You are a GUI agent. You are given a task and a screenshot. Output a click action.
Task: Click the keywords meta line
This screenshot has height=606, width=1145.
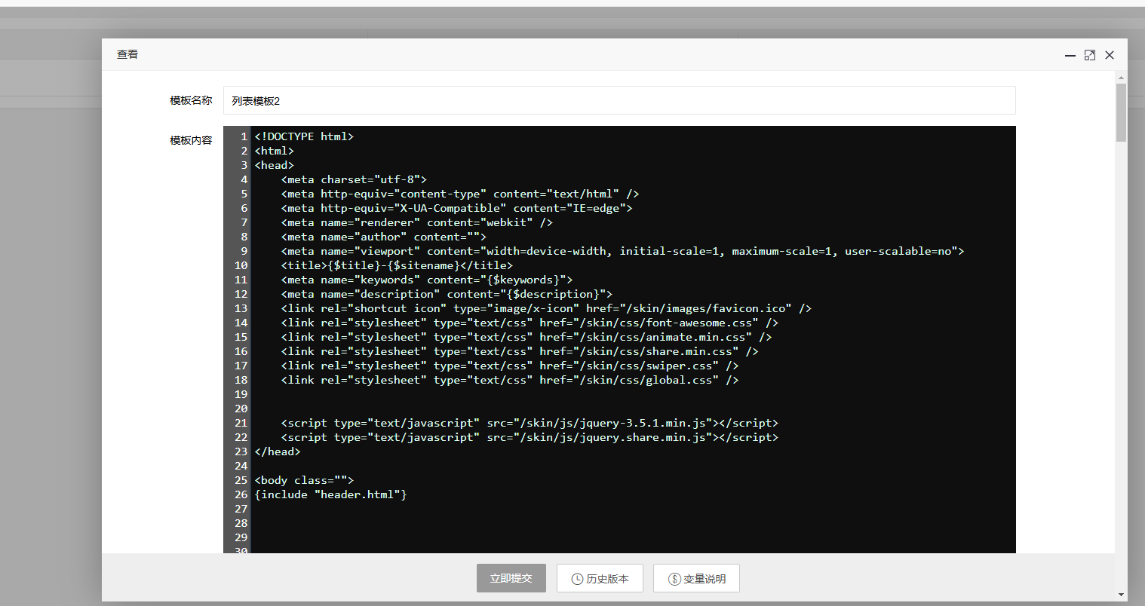click(x=427, y=280)
